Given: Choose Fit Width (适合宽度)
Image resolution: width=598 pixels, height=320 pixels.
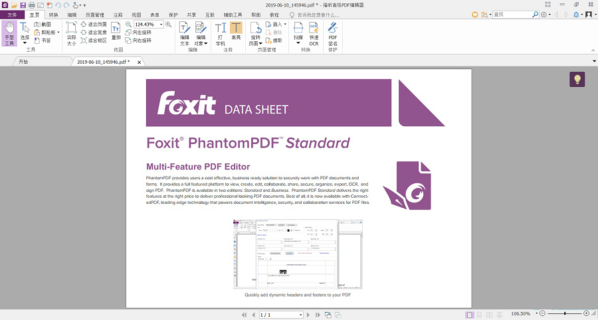Looking at the screenshot, I should pos(94,33).
